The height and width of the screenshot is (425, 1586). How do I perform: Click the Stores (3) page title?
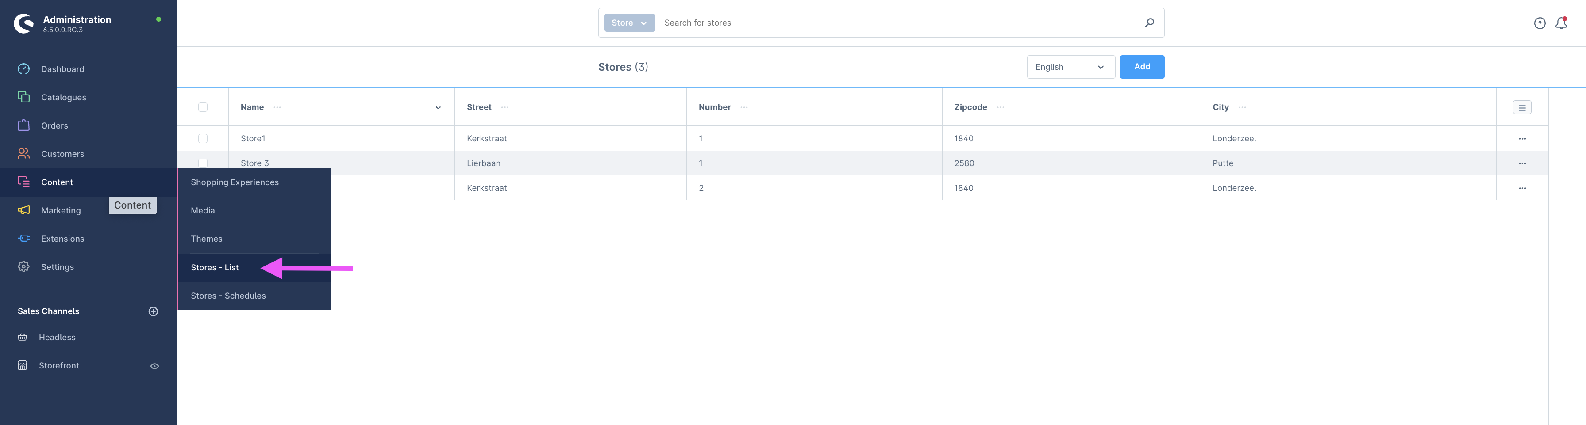pyautogui.click(x=623, y=67)
